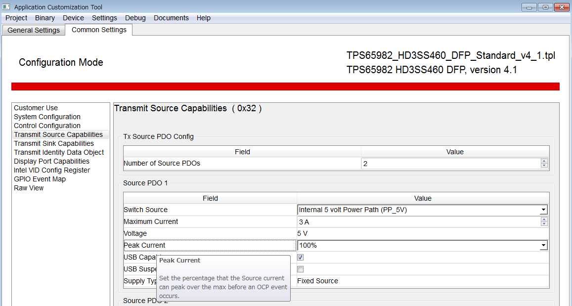Close the Application Customization Tool window
The width and height of the screenshot is (572, 306).
click(x=562, y=7)
